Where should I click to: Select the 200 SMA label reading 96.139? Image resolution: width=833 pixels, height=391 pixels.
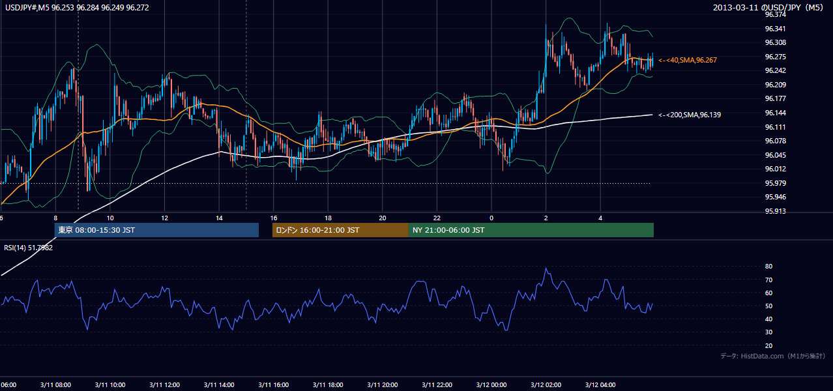click(690, 115)
